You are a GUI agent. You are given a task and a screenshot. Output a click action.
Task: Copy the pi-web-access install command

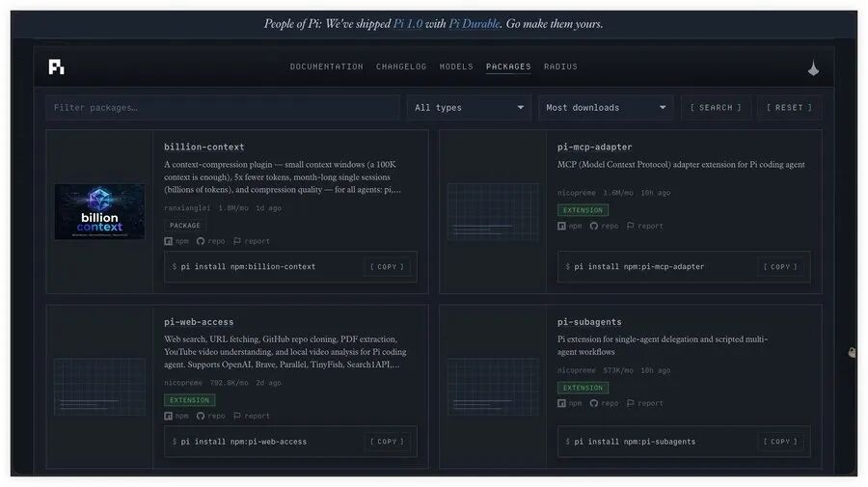387,442
